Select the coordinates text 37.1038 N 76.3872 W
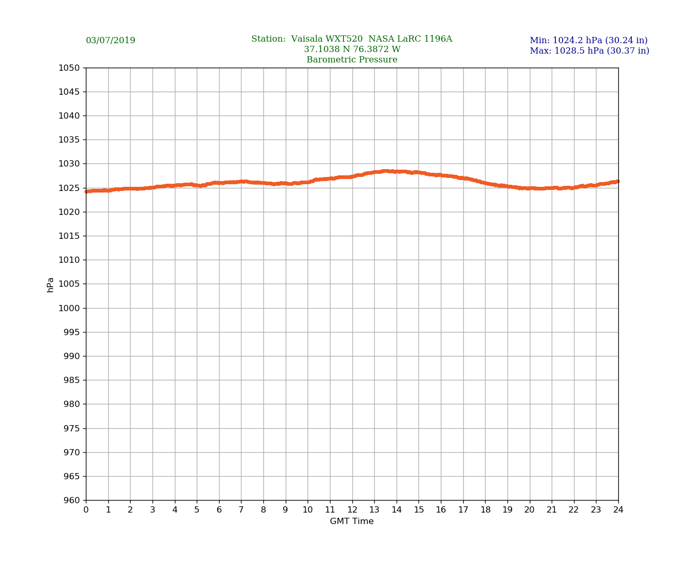 click(352, 49)
